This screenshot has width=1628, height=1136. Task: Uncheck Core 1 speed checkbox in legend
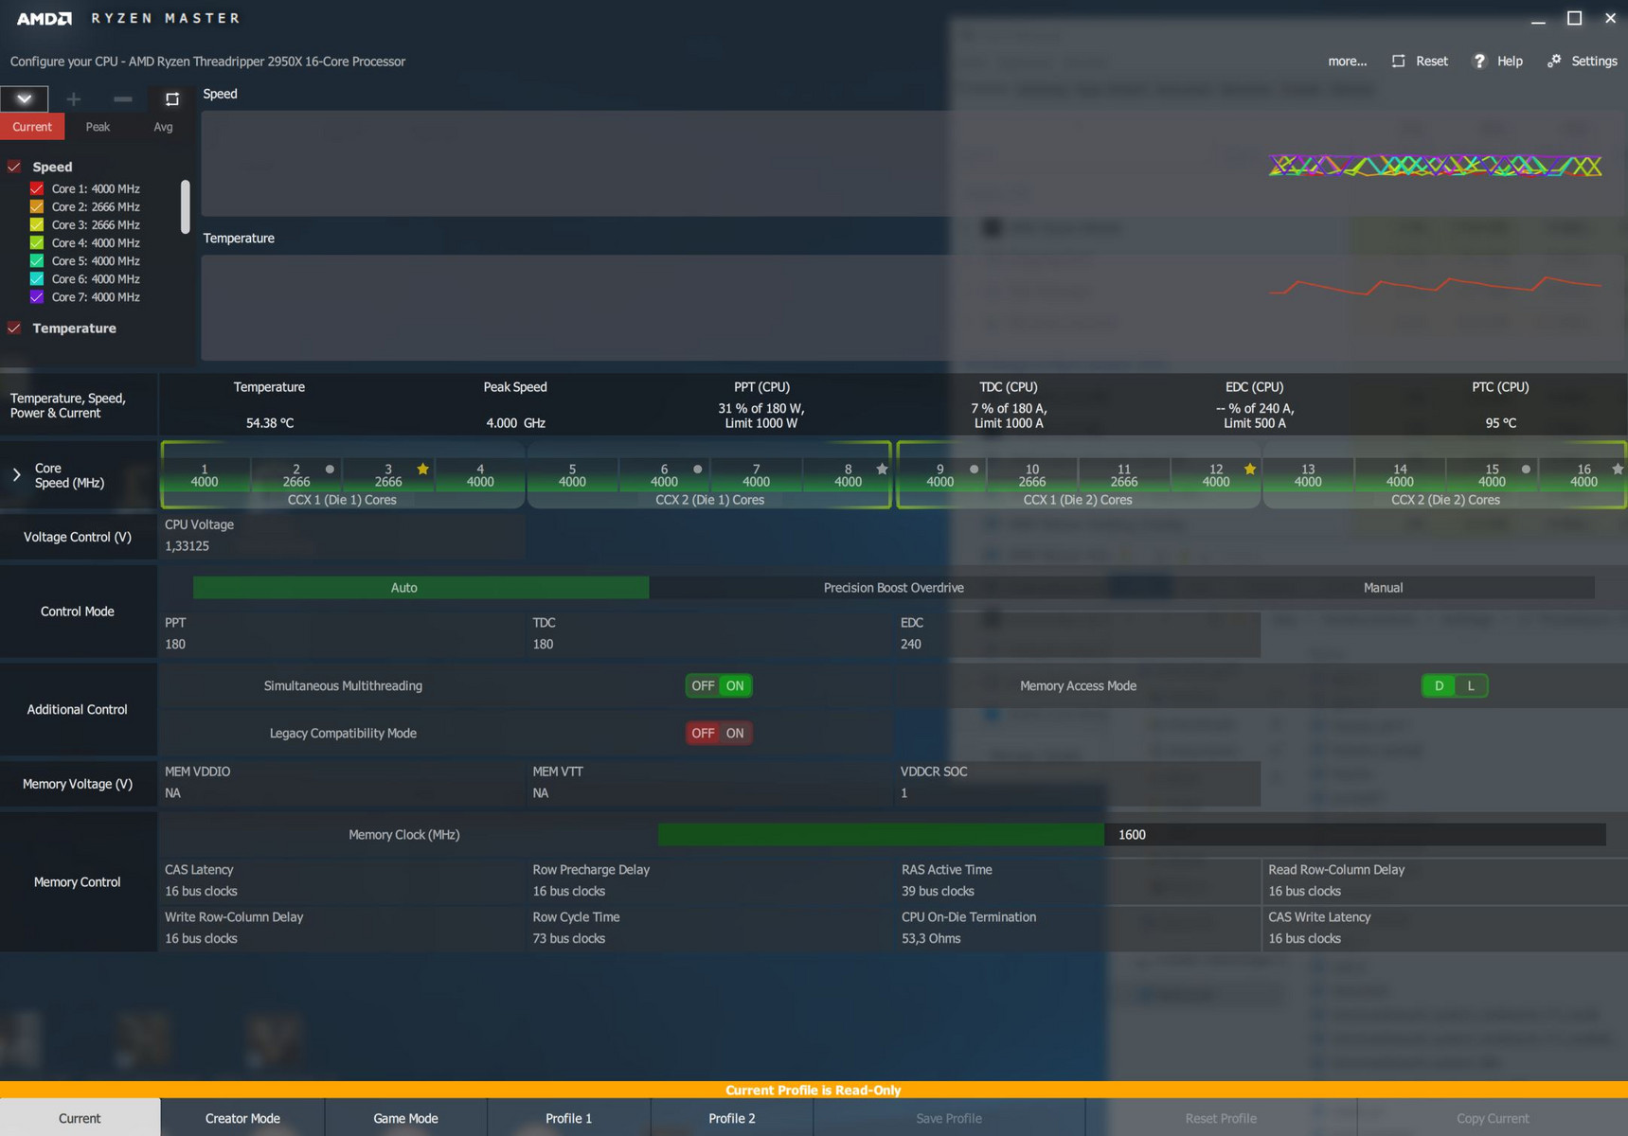(x=37, y=188)
